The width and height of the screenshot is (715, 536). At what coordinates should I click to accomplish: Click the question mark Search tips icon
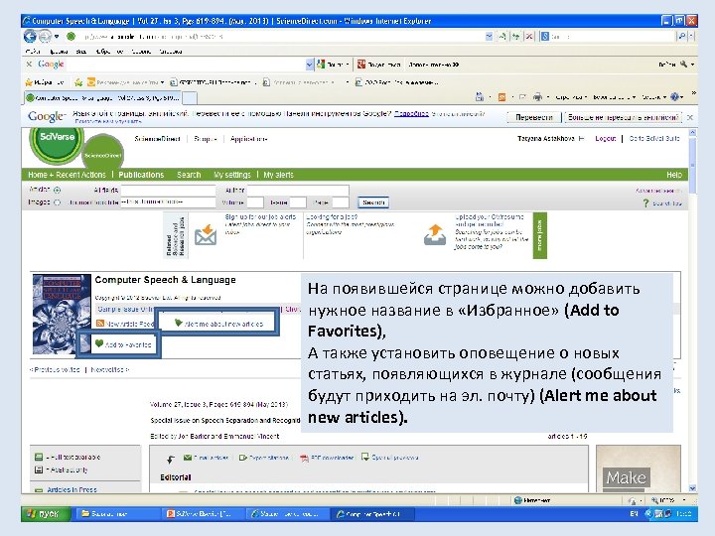pos(645,202)
